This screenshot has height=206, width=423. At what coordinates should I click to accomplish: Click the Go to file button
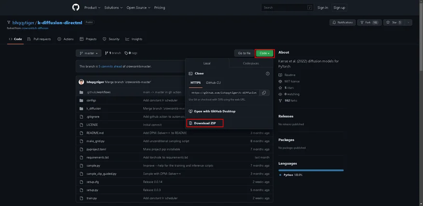pos(244,53)
